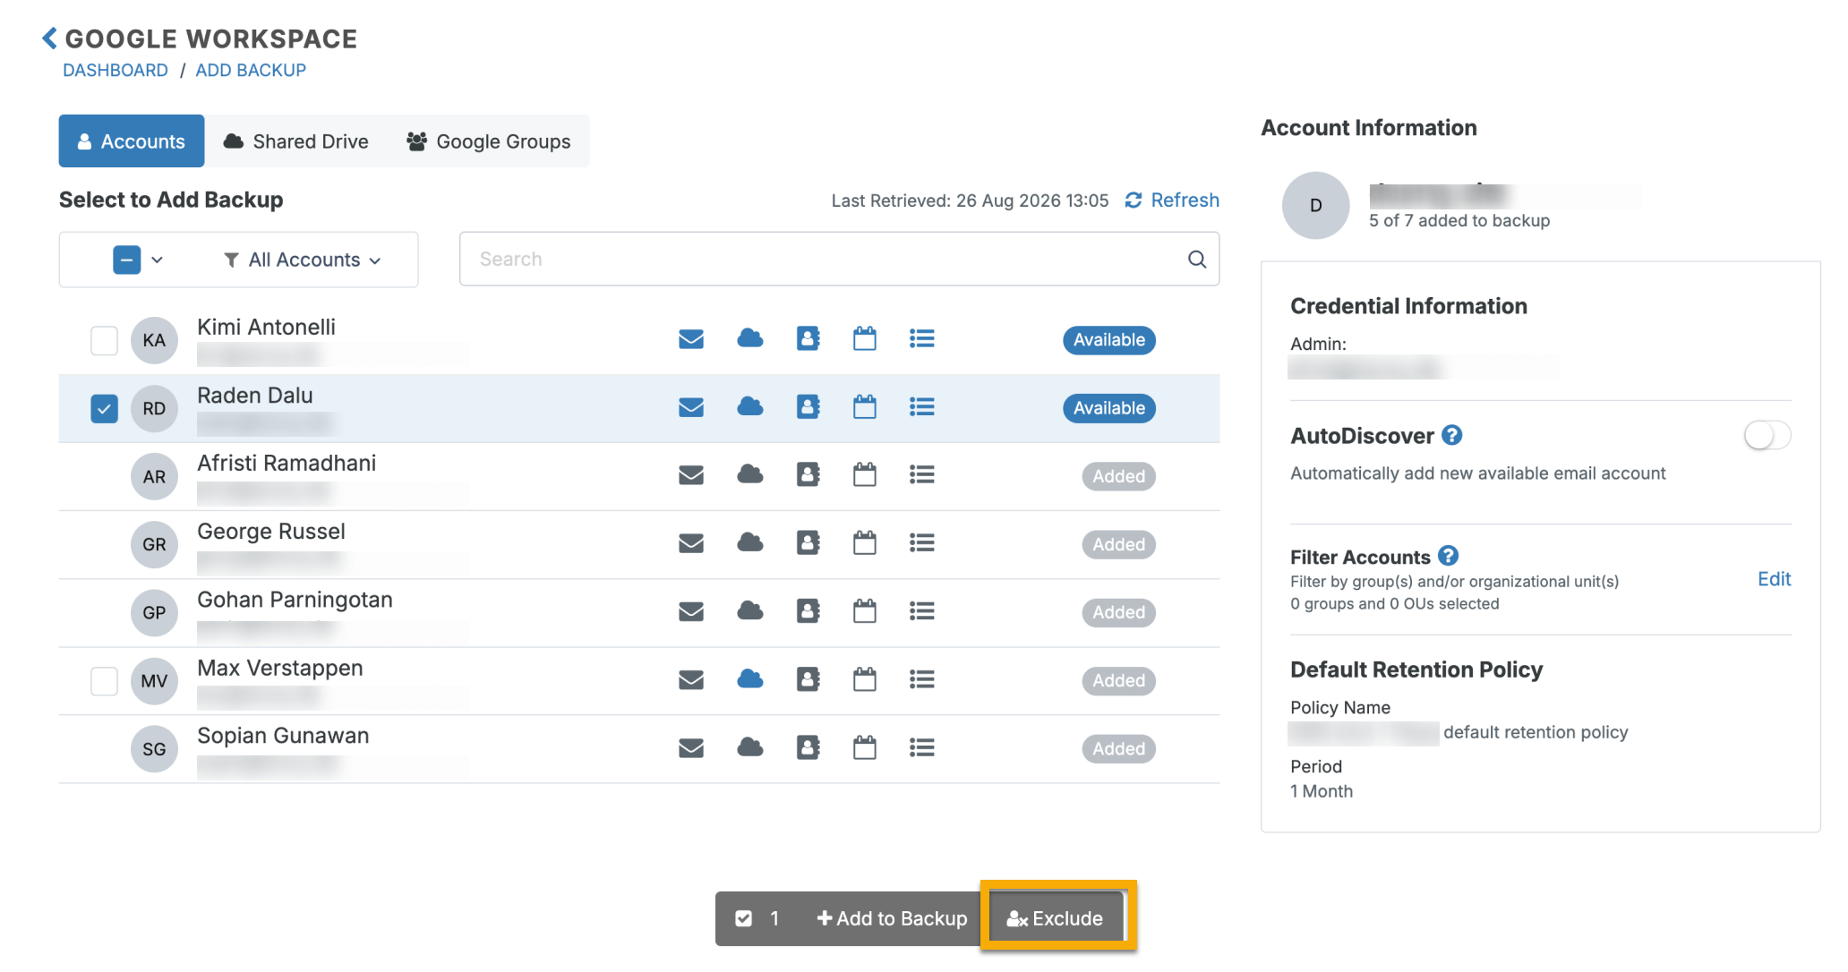Click the D account avatar

pos(1316,206)
